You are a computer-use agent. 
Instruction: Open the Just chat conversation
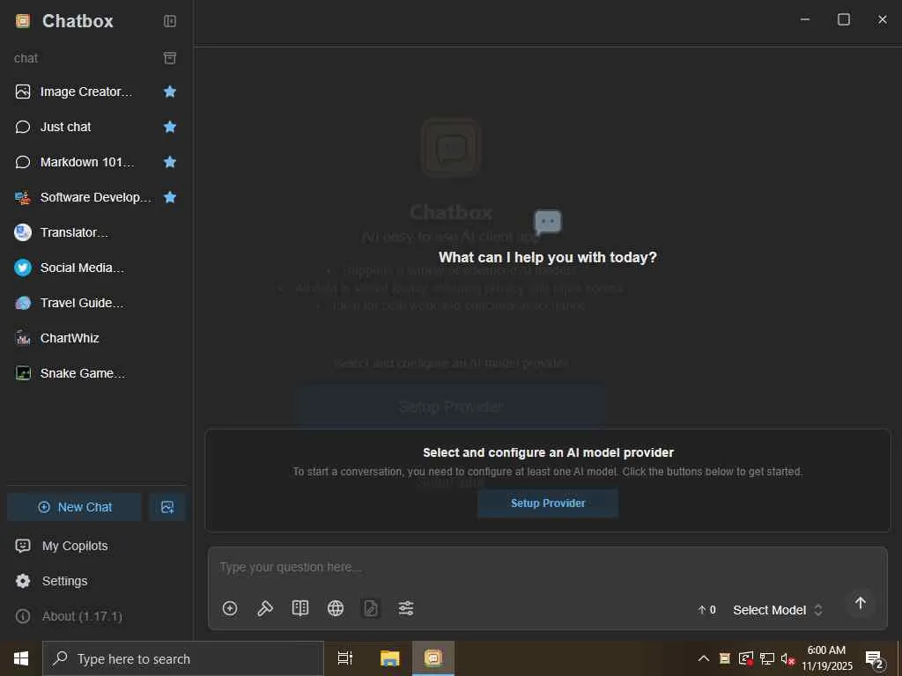click(x=95, y=127)
